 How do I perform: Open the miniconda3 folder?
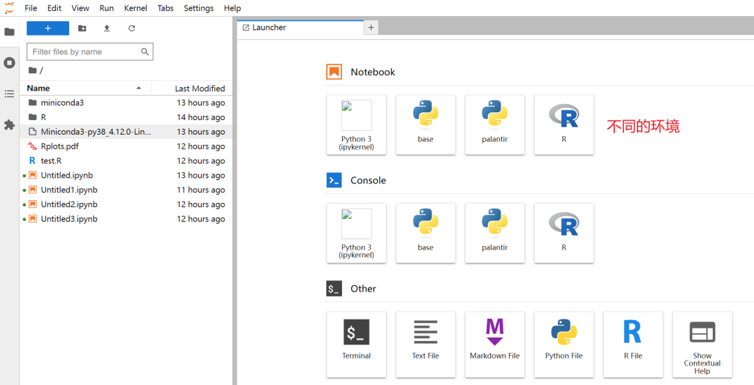coord(126,103)
